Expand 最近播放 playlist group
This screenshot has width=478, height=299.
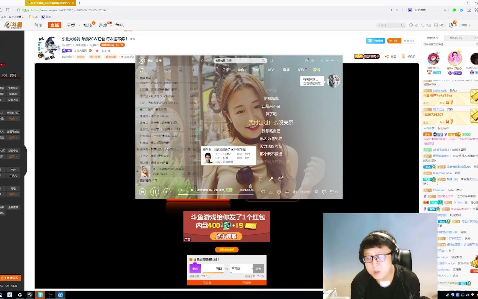138,181
